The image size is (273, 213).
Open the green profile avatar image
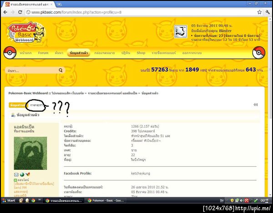30,153
